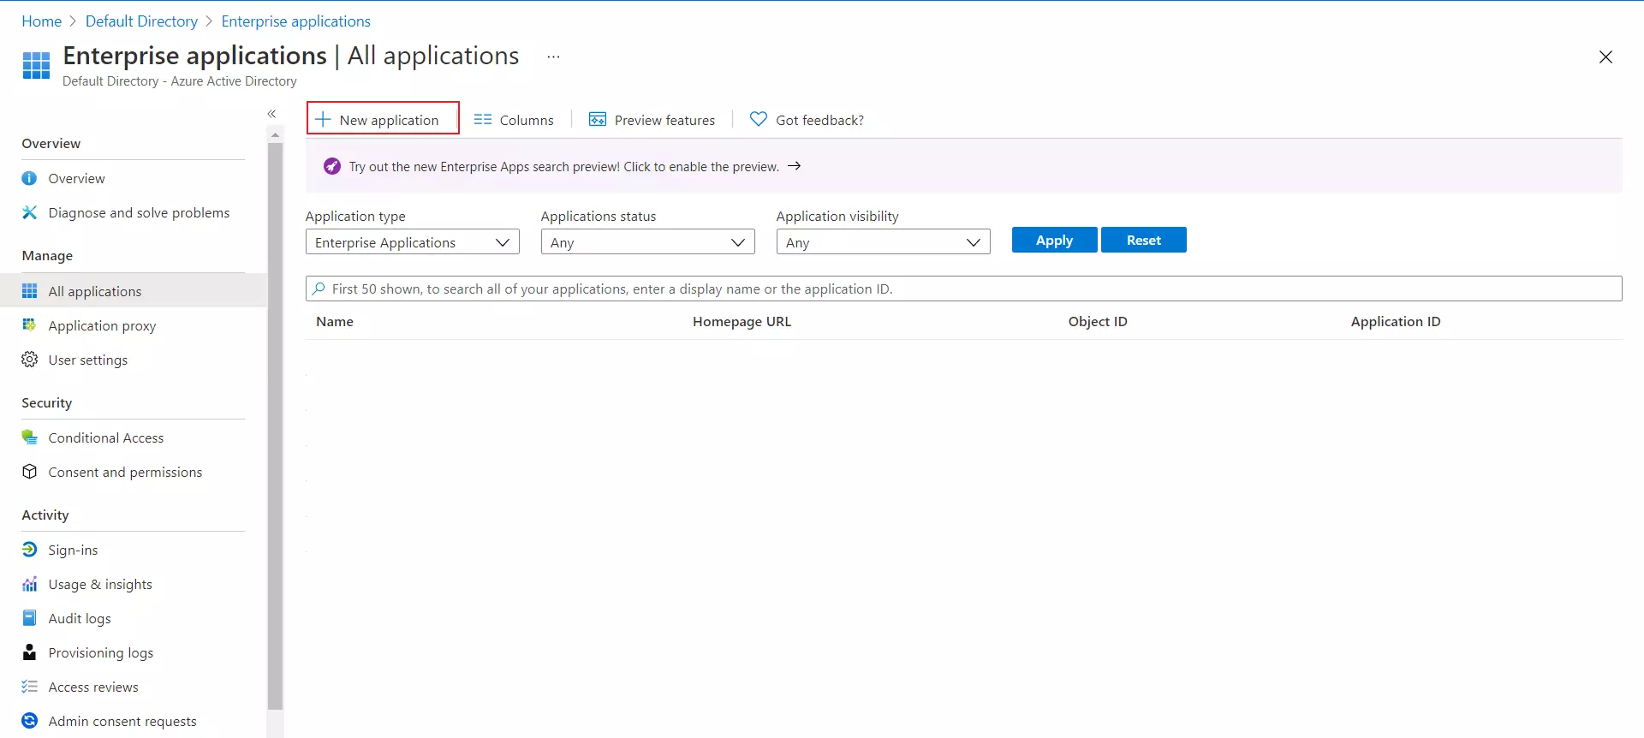
Task: Sort by Homepage URL column header
Action: coord(742,322)
